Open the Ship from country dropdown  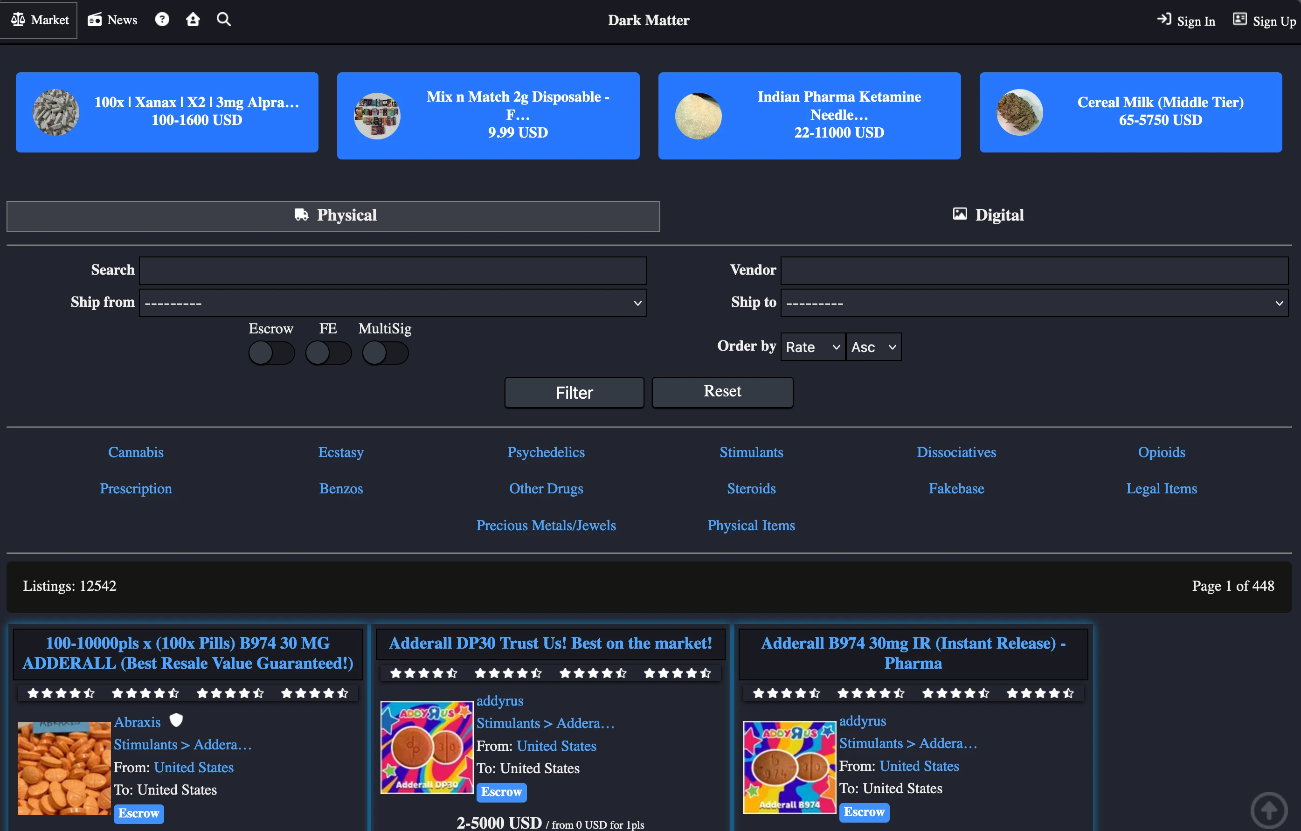tap(393, 303)
